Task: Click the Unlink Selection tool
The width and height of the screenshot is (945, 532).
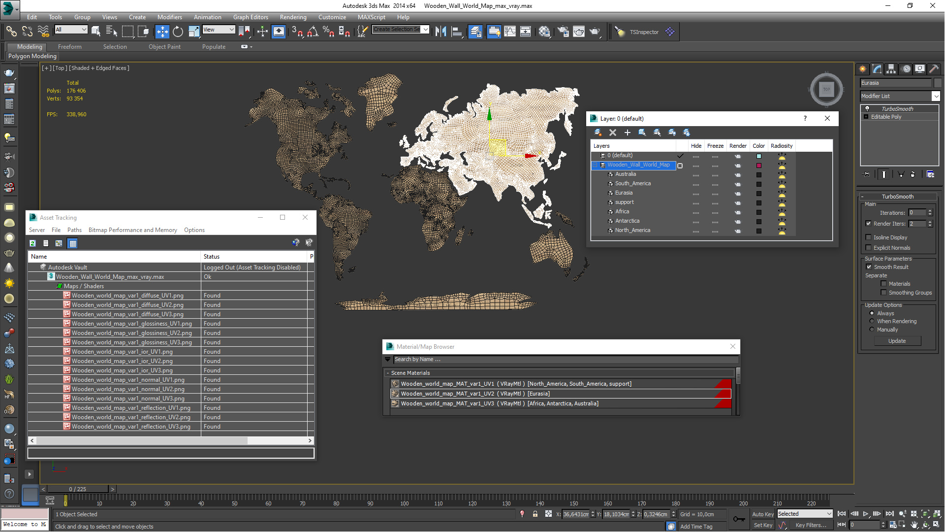Action: [27, 32]
